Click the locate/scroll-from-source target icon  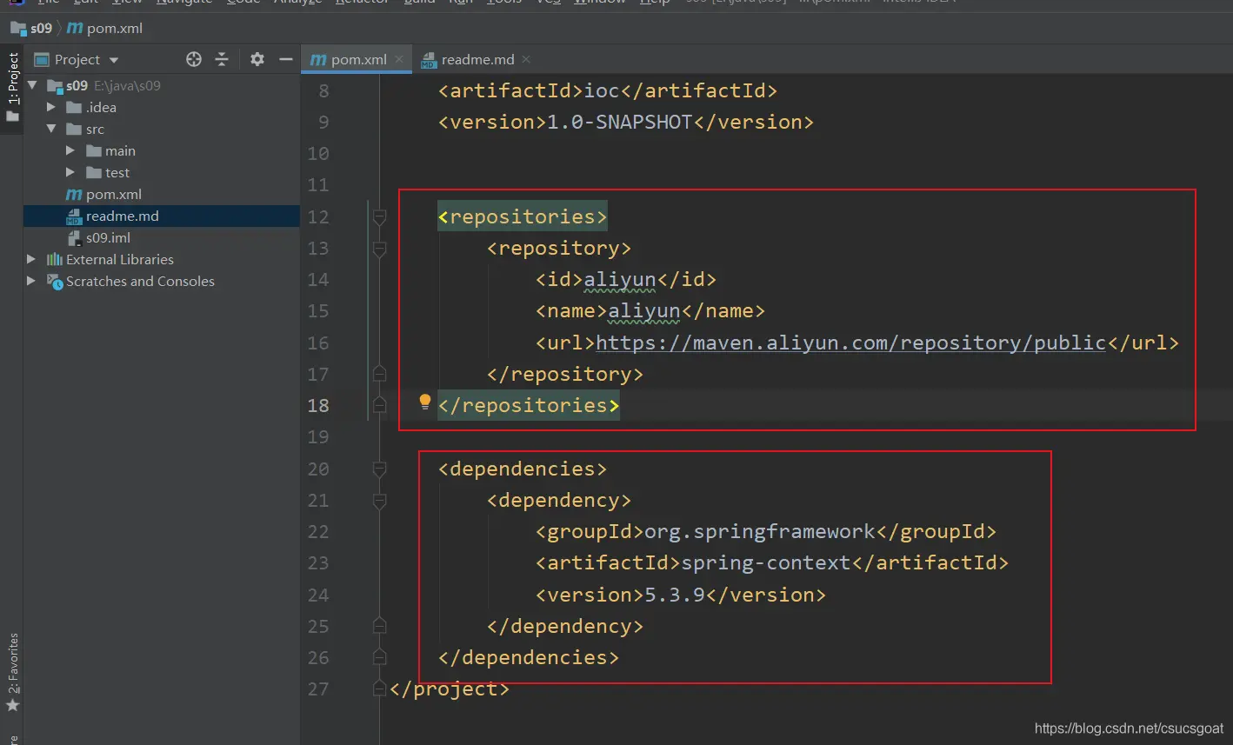tap(194, 59)
